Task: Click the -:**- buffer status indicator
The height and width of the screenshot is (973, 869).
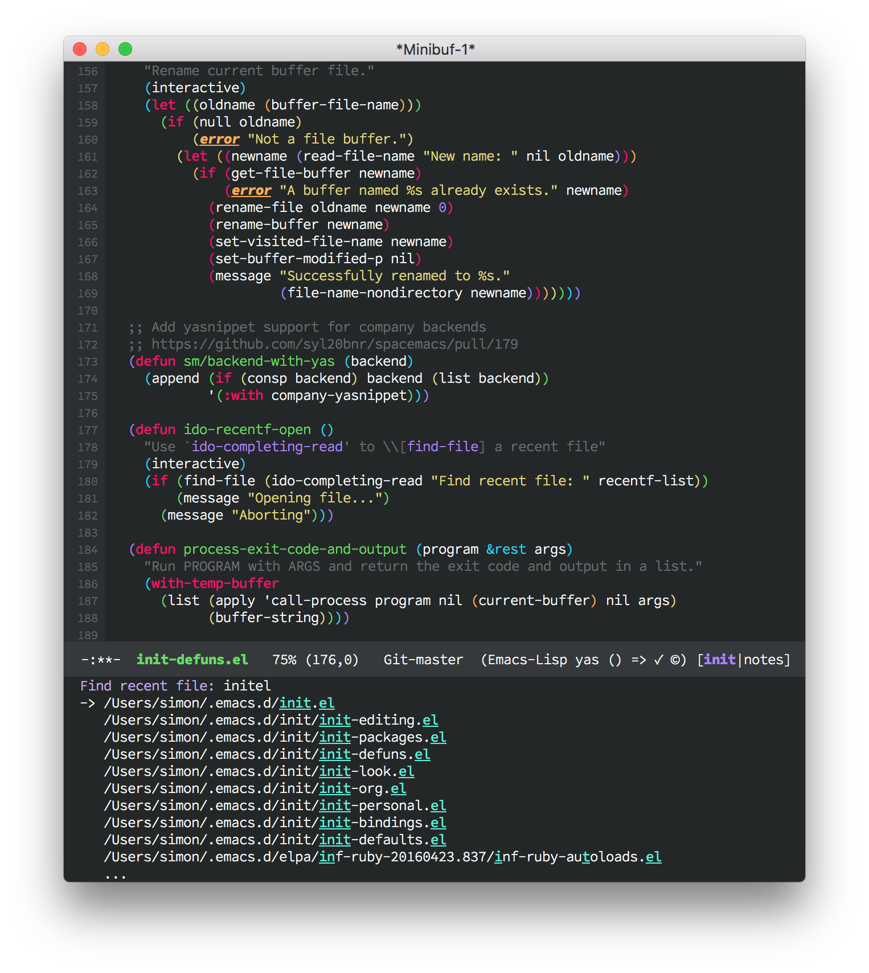Action: (101, 660)
